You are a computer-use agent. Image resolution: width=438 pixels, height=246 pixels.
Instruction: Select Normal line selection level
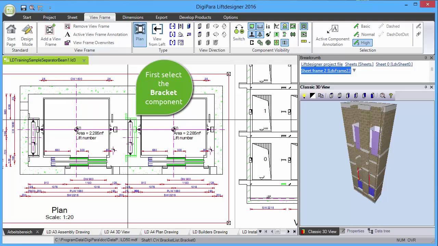[x=364, y=35]
